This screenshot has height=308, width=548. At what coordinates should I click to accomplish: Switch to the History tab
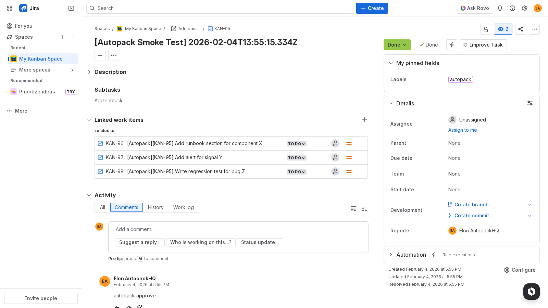pyautogui.click(x=155, y=207)
